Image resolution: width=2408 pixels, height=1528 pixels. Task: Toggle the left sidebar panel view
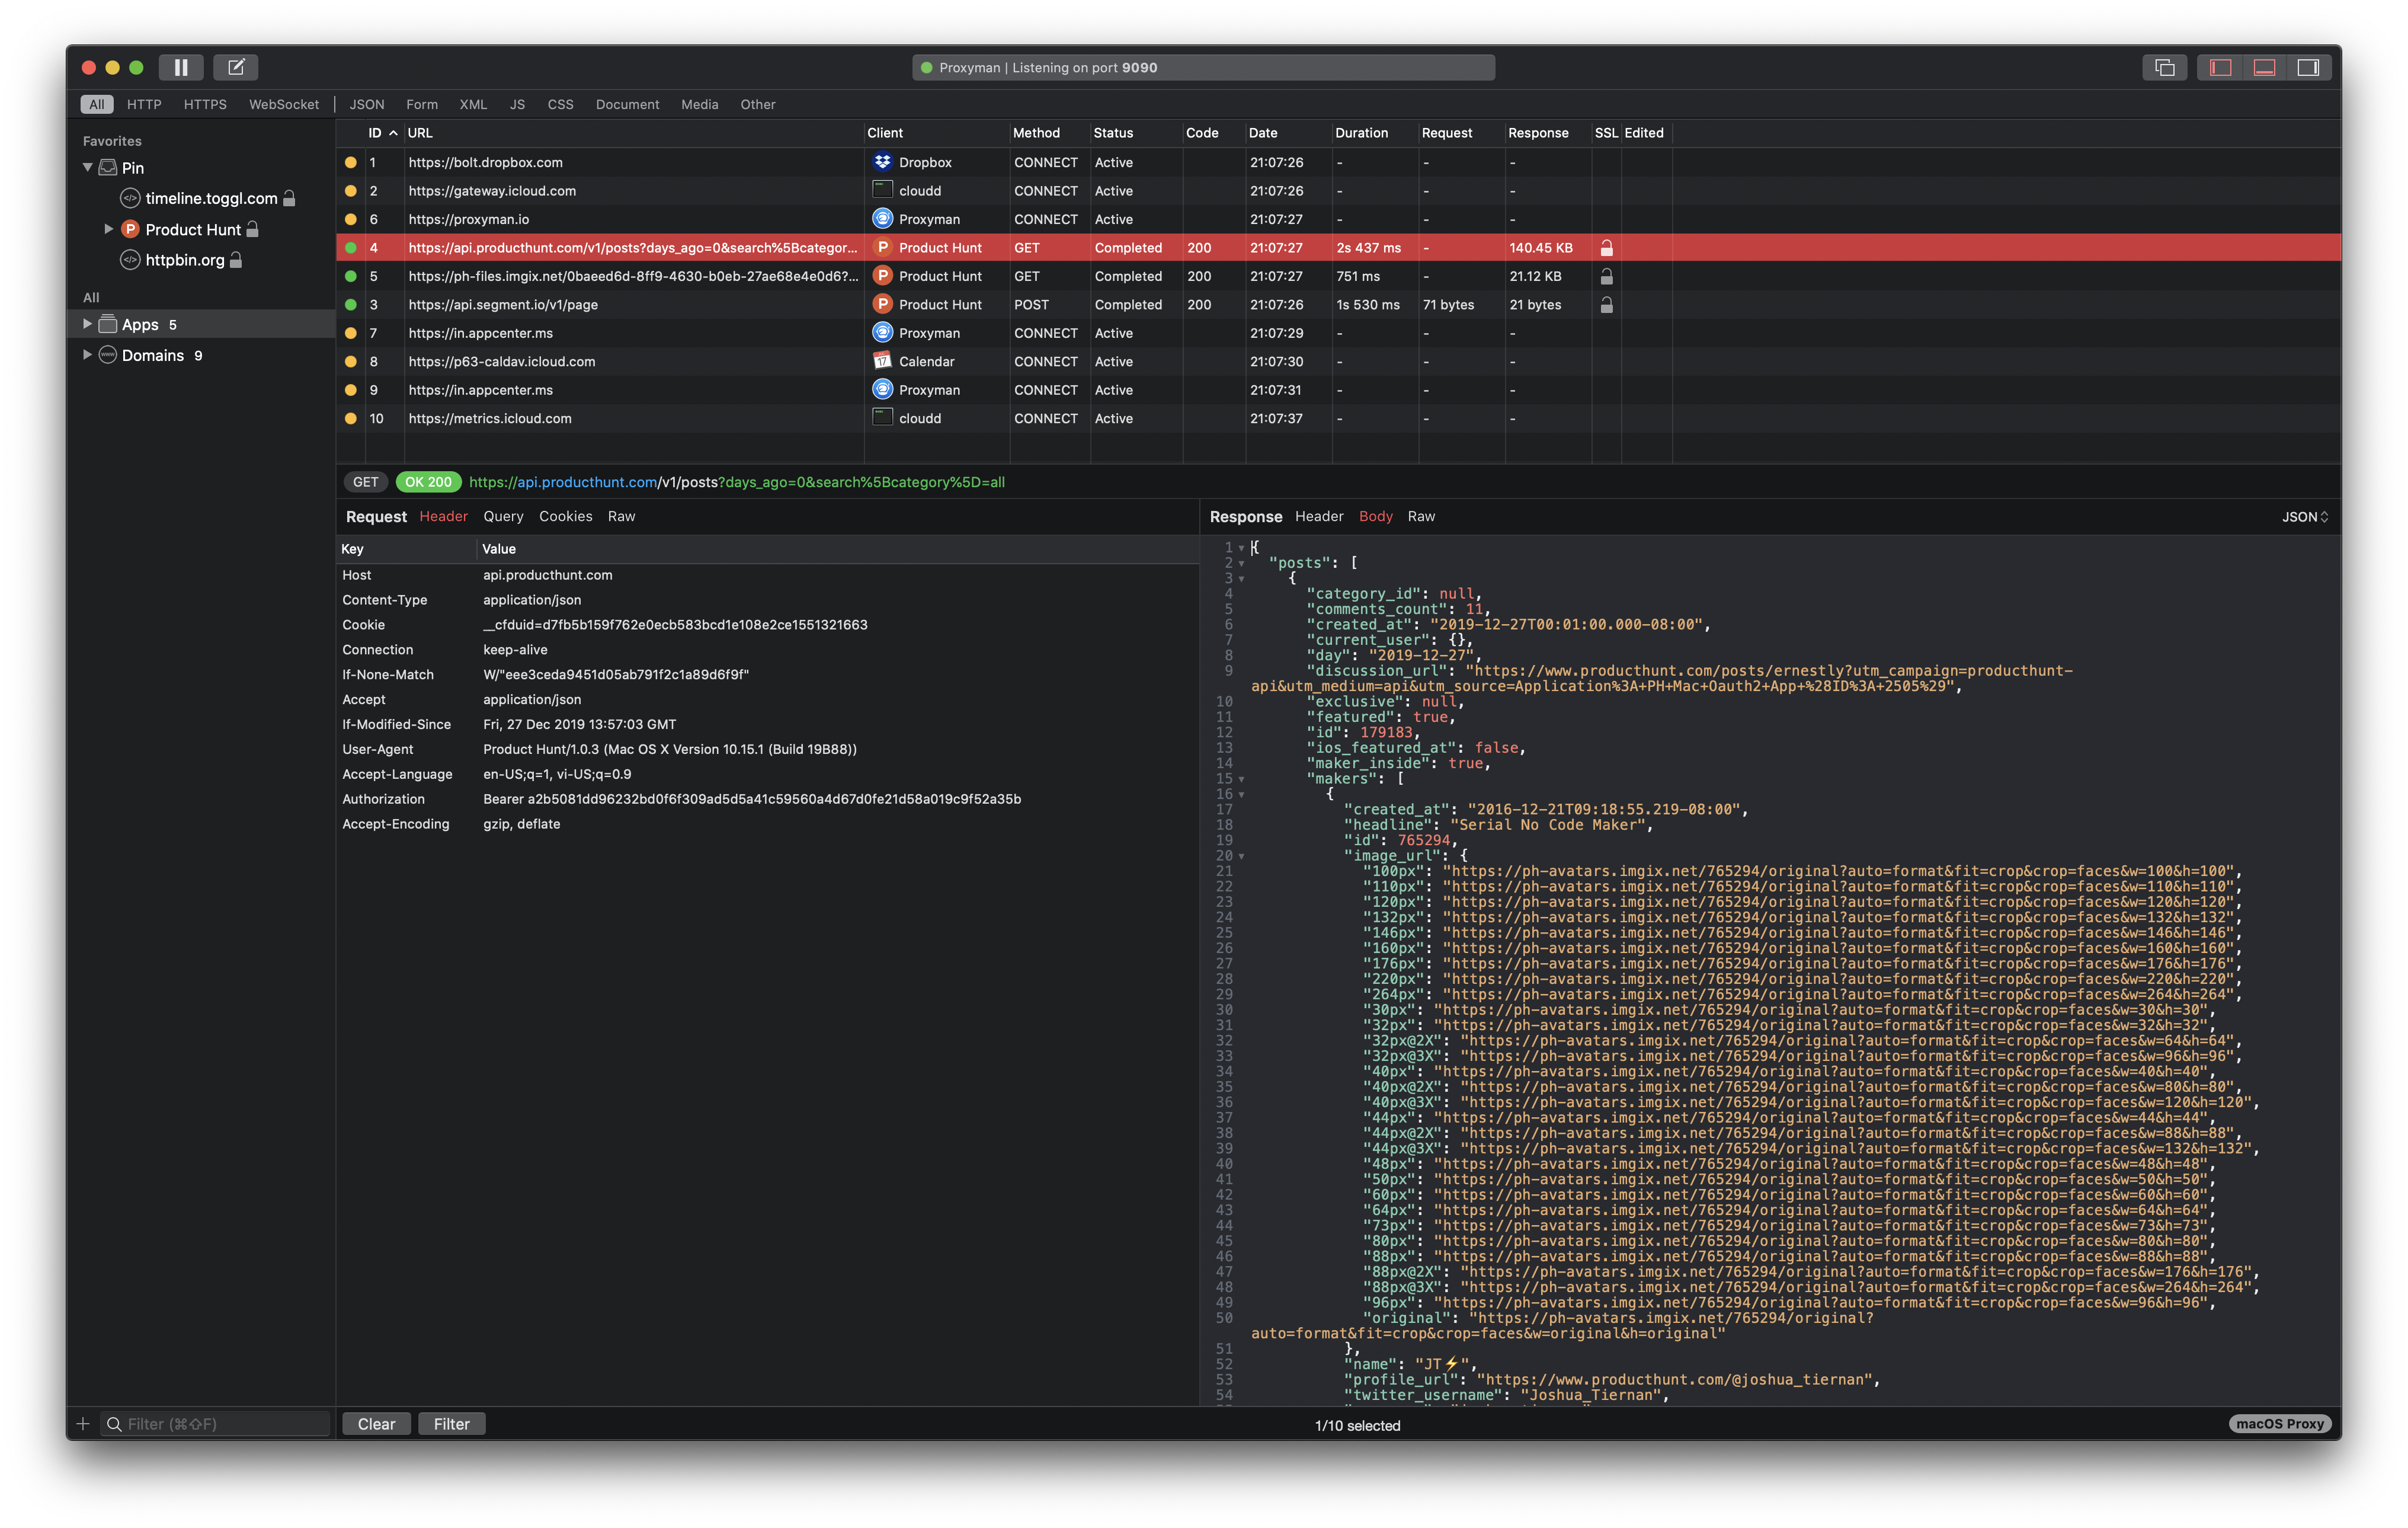point(2220,67)
